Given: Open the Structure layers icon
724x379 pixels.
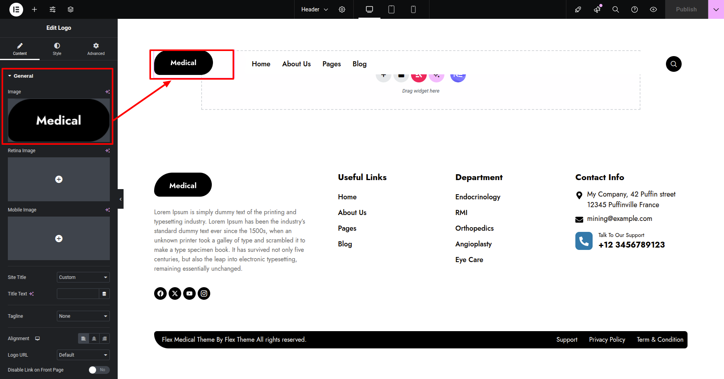Looking at the screenshot, I should pos(71,9).
